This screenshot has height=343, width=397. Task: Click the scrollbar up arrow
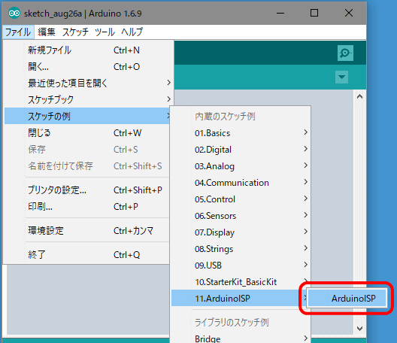tap(359, 97)
